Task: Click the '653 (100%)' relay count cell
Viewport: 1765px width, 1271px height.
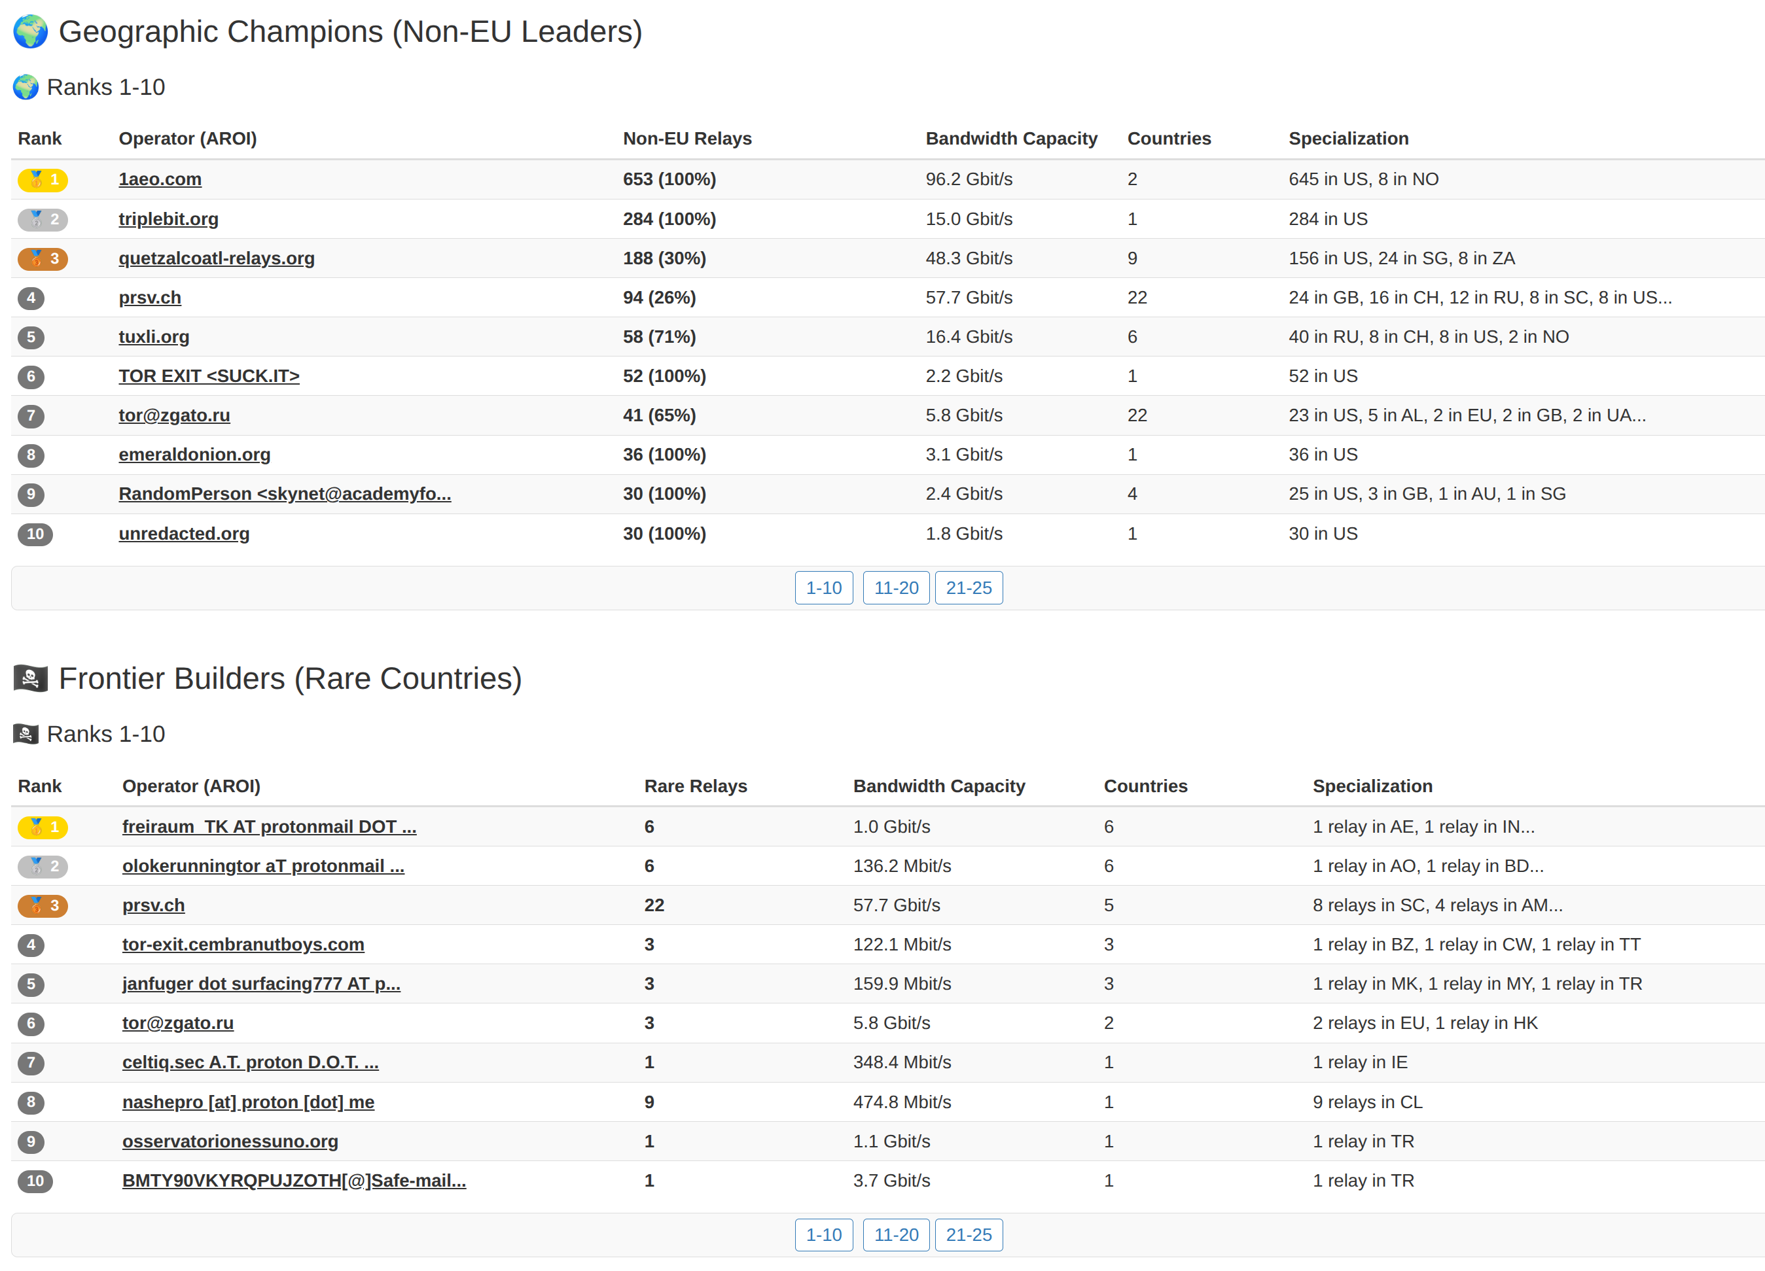Action: point(669,180)
